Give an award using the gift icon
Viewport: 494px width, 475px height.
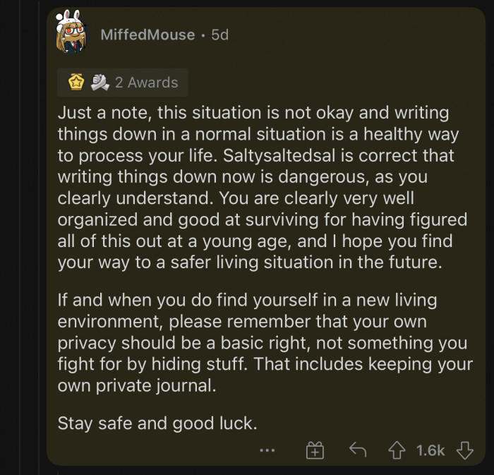(314, 450)
